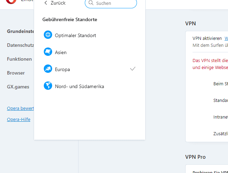Open the Opera-Hilfe link

(19, 120)
